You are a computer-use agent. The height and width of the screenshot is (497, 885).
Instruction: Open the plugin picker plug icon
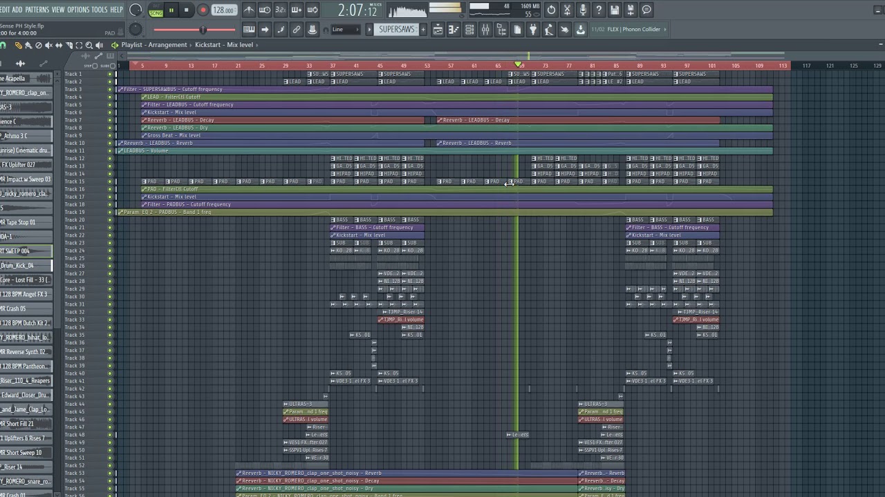(x=533, y=29)
